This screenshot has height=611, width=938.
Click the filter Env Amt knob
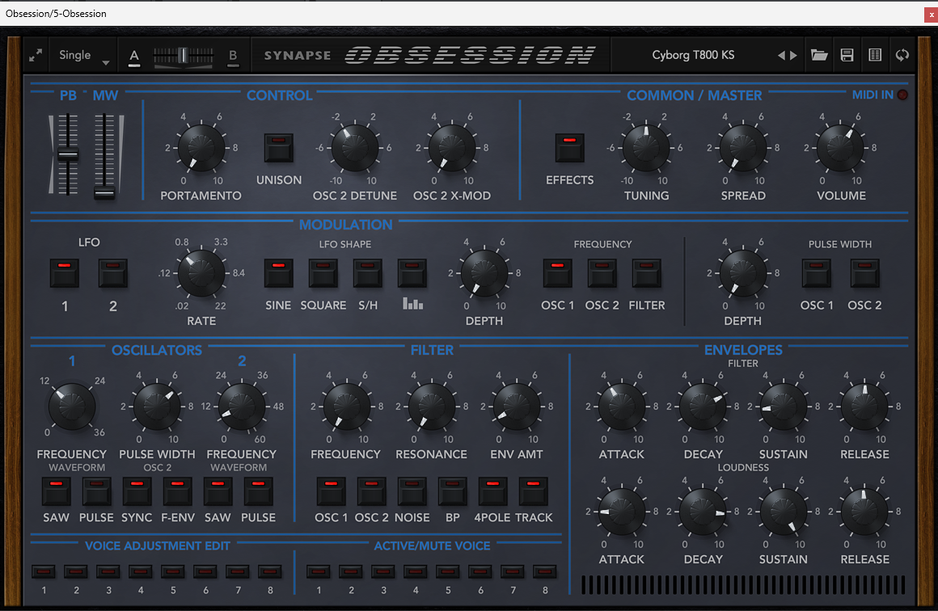[516, 407]
